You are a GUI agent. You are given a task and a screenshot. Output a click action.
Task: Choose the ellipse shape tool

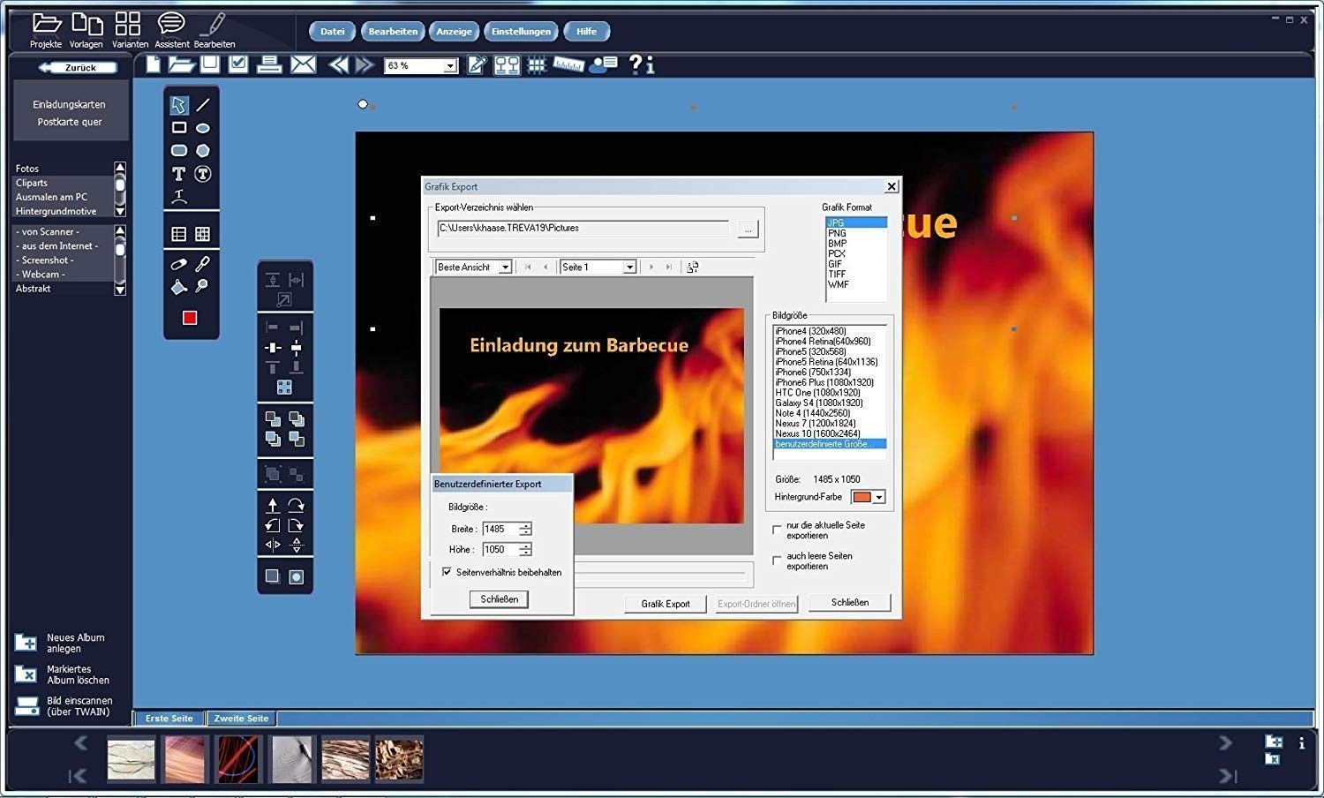203,128
